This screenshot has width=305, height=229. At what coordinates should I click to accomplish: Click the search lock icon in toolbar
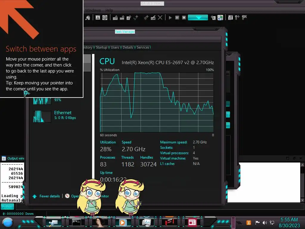point(88,18)
